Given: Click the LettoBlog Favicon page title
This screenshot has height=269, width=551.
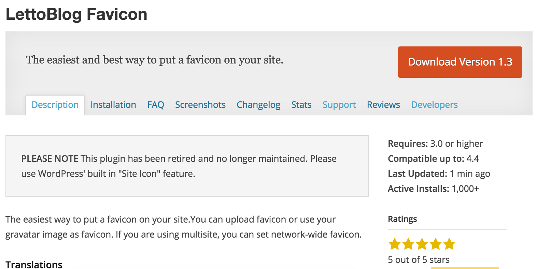Looking at the screenshot, I should tap(76, 14).
